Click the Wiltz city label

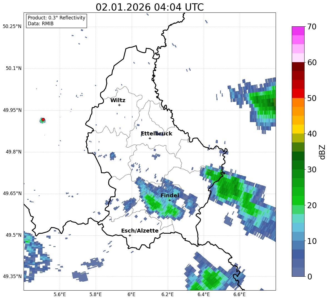tap(118, 100)
